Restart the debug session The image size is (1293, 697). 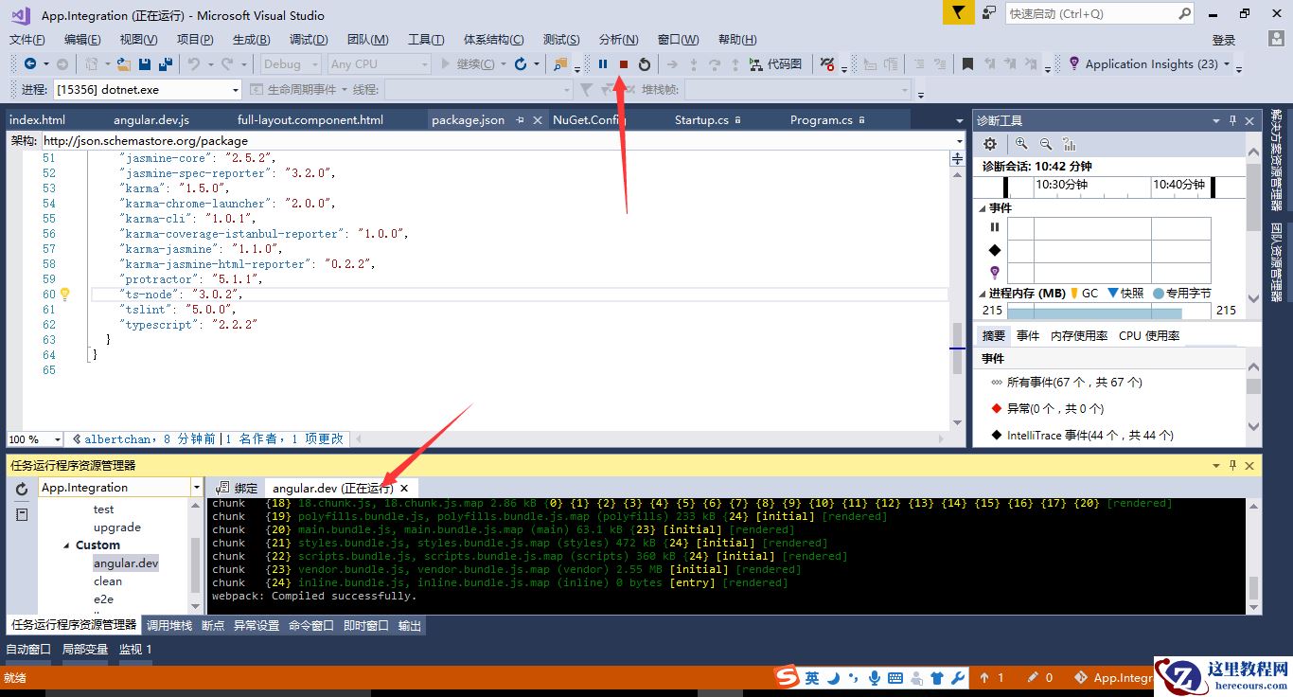(645, 64)
